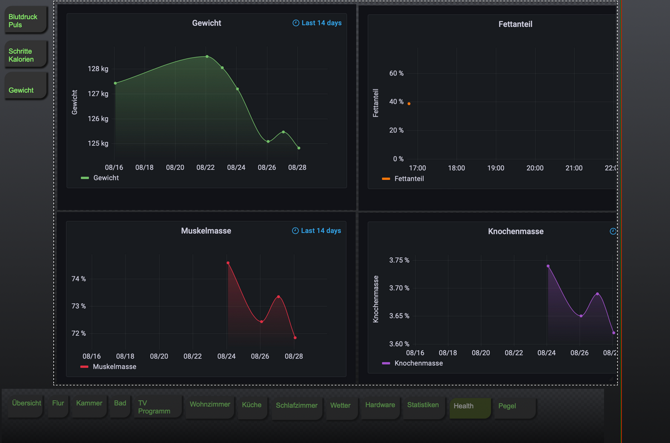Toggle the red Muskelmasse legend series
The image size is (670, 443).
click(x=108, y=366)
